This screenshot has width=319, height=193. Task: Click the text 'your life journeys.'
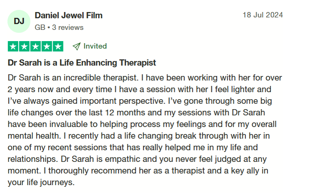point(41,183)
